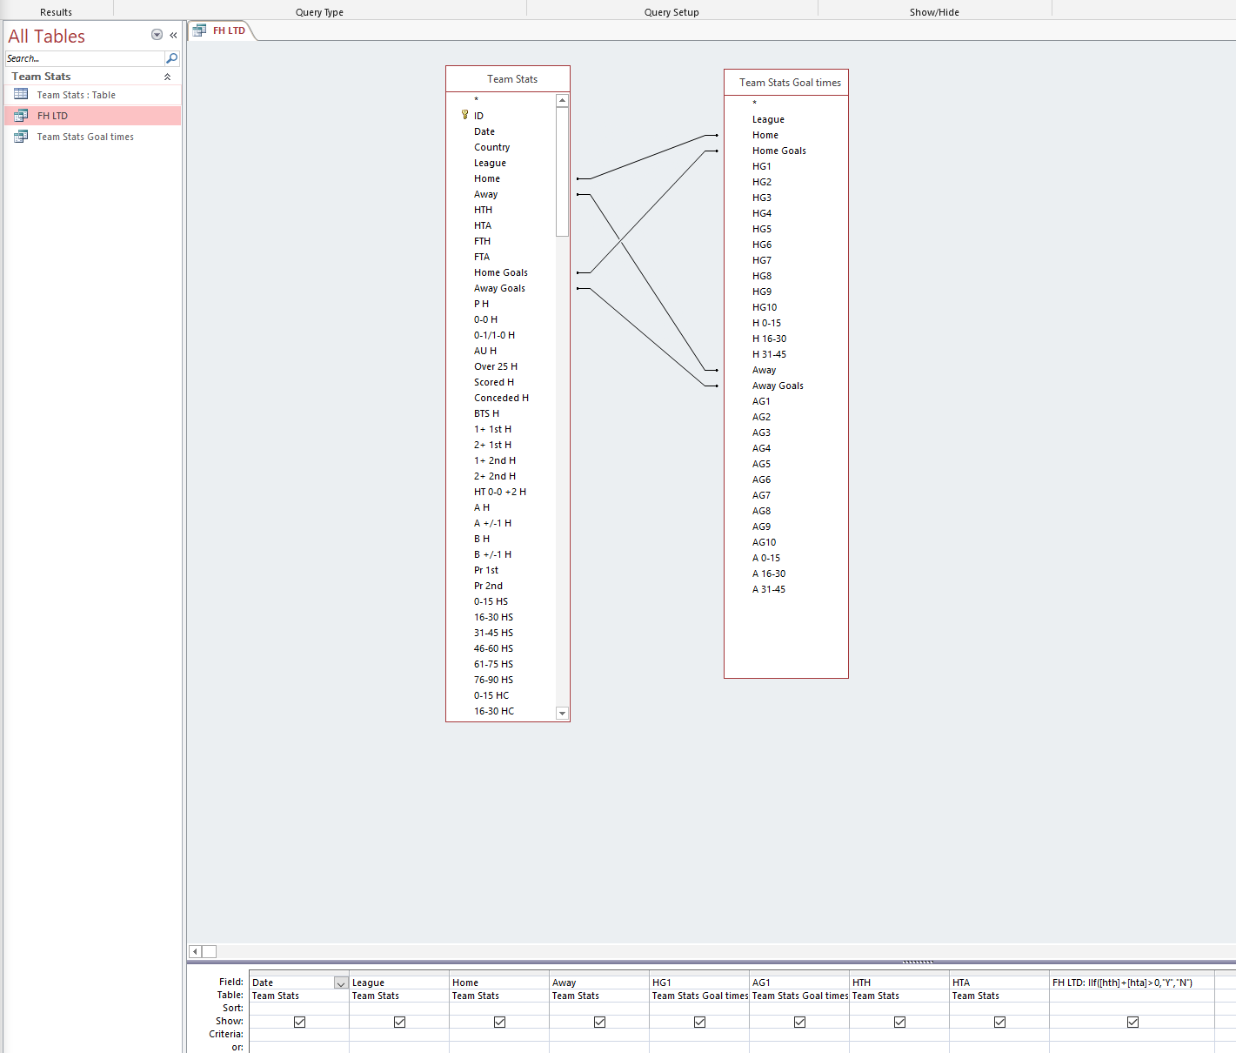The width and height of the screenshot is (1236, 1053).
Task: Select the Pr 2nd field
Action: (x=488, y=586)
